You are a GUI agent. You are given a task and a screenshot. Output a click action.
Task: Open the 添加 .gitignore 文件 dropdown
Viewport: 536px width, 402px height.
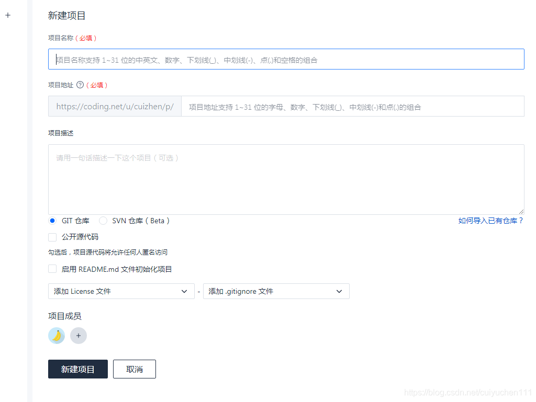[x=276, y=291]
